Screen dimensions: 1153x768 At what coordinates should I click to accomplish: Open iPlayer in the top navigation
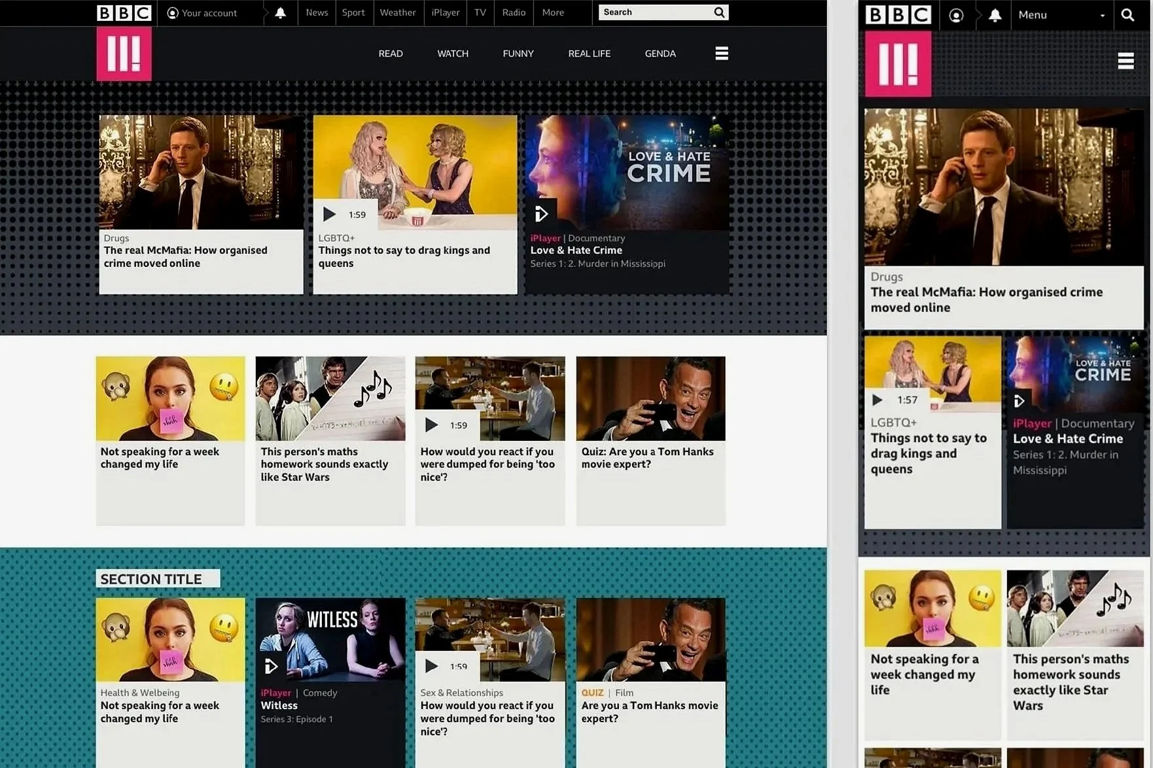click(446, 12)
